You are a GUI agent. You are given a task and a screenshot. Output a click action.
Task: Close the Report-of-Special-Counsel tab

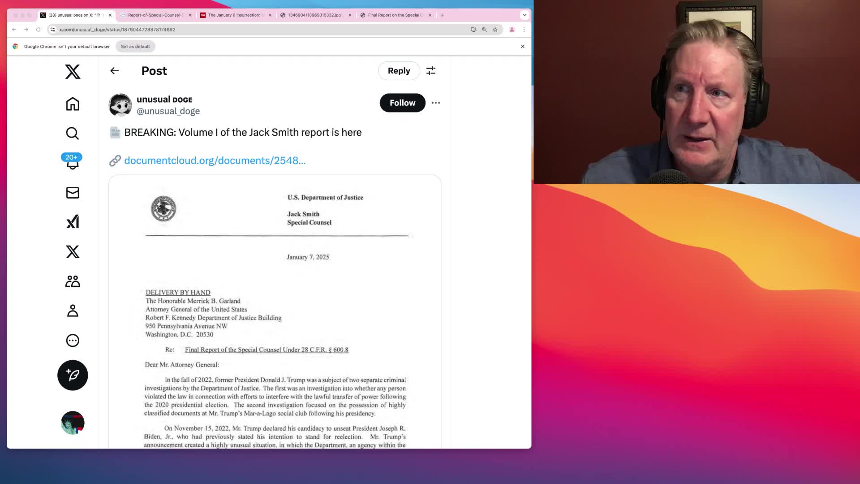(190, 15)
